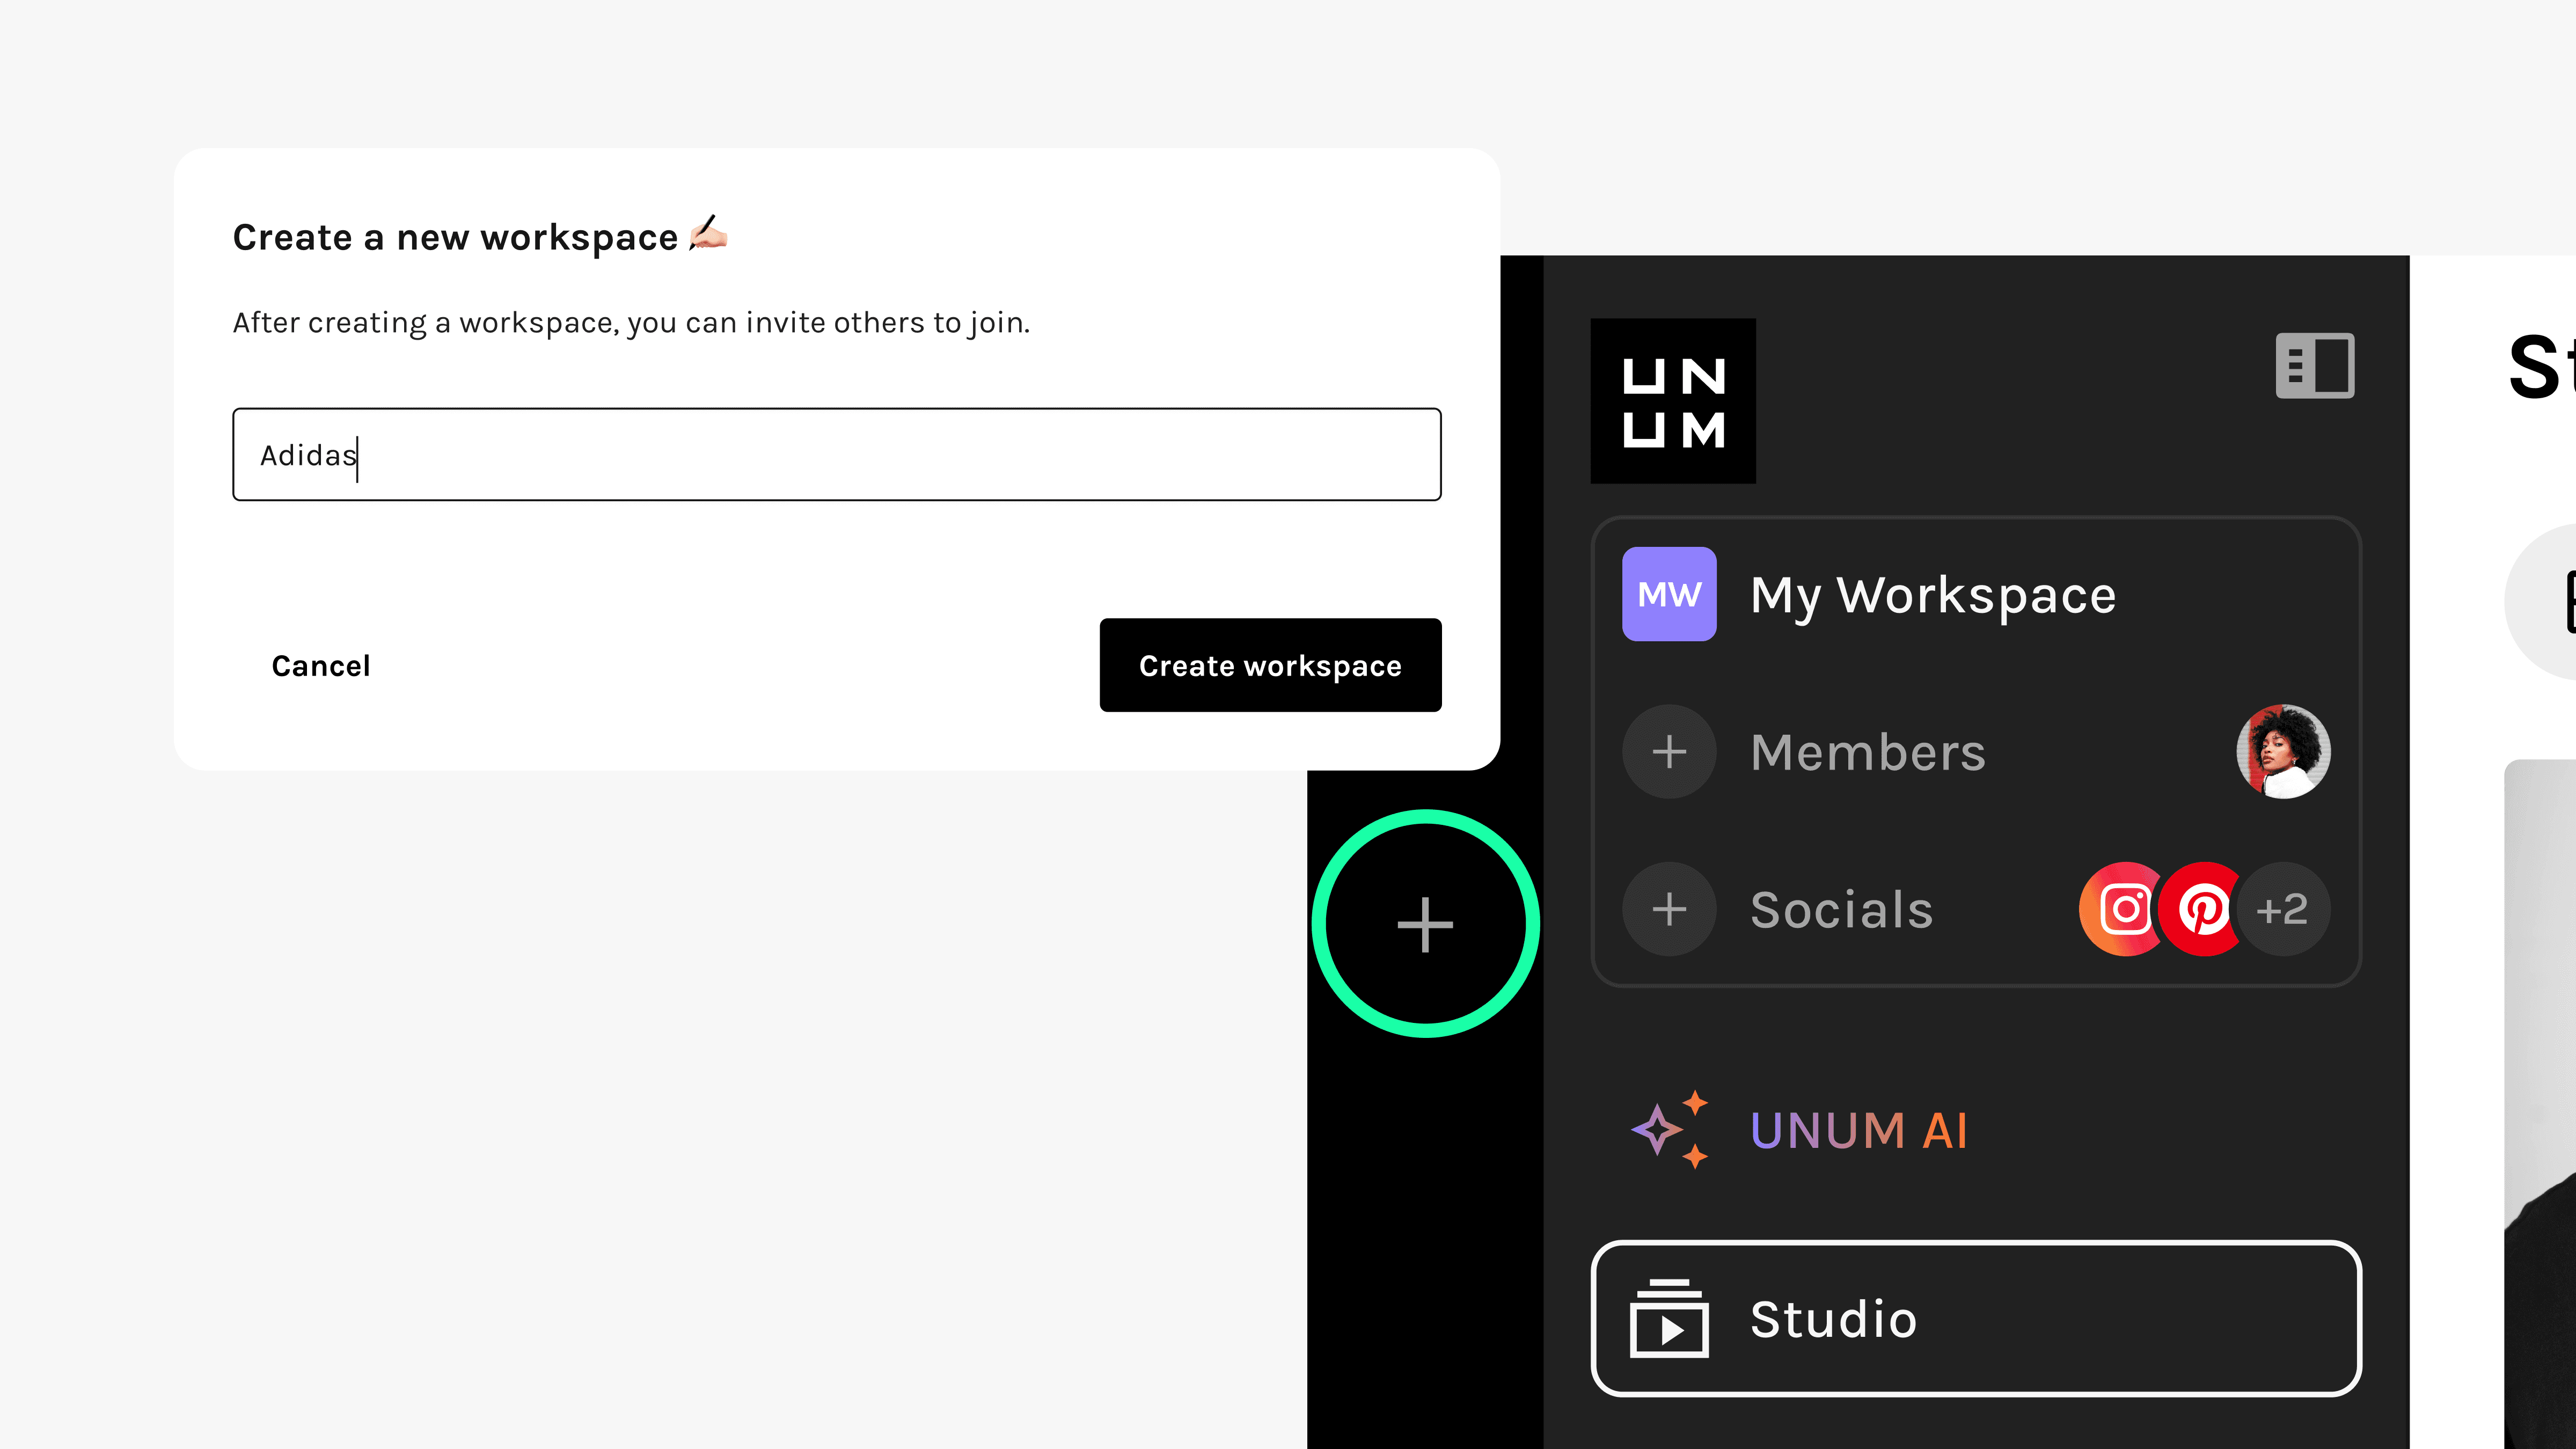Viewport: 2576px width, 1449px height.
Task: Toggle the sidebar collapse icon
Action: [x=2314, y=366]
